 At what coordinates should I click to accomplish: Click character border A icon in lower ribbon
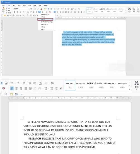(x=6, y=83)
